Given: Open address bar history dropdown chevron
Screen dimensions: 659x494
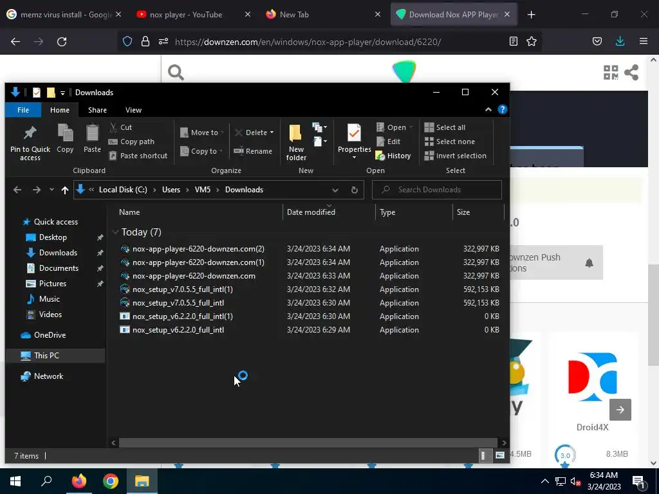Looking at the screenshot, I should pos(335,190).
